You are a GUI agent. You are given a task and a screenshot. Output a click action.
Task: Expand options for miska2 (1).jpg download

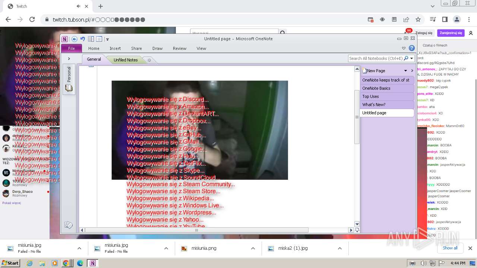[x=340, y=248]
